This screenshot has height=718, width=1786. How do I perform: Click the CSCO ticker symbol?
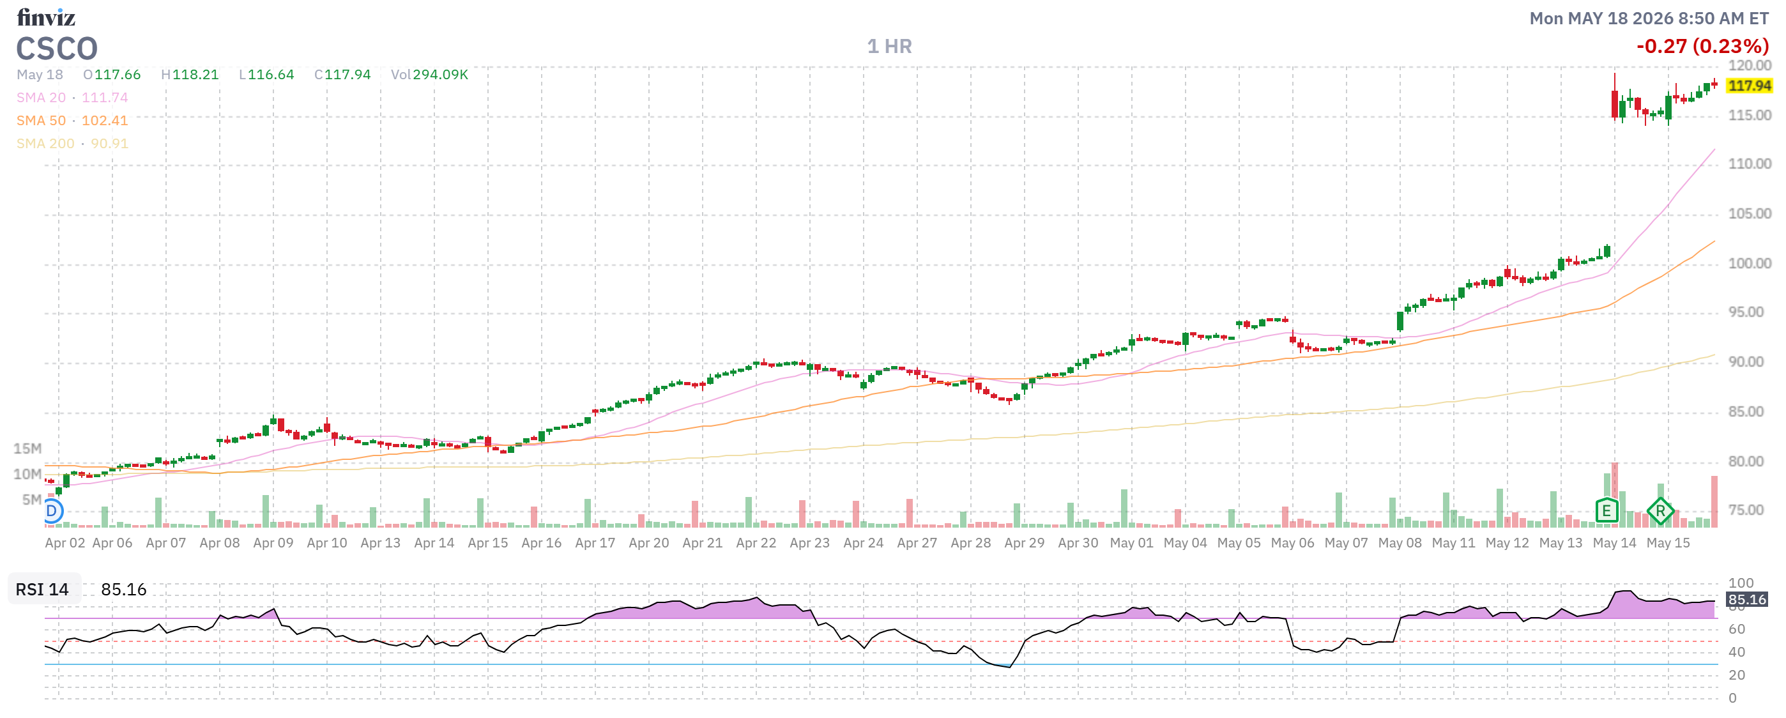57,49
